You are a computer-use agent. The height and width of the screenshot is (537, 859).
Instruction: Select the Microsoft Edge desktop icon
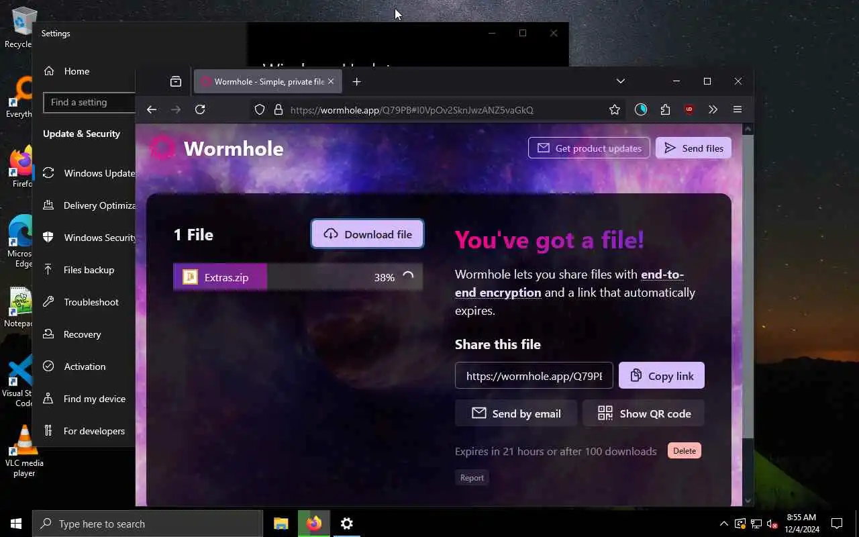point(19,242)
